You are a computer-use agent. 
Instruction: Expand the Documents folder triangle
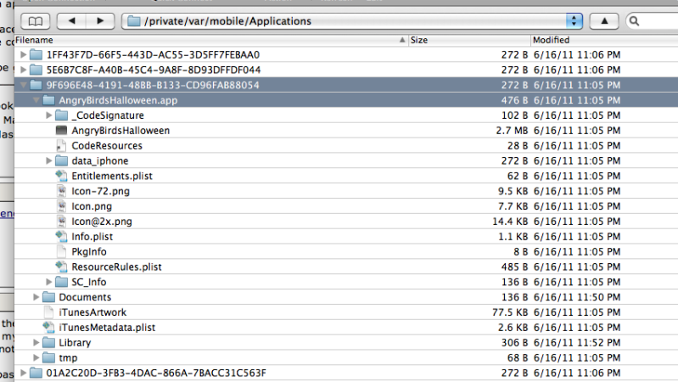(x=36, y=297)
